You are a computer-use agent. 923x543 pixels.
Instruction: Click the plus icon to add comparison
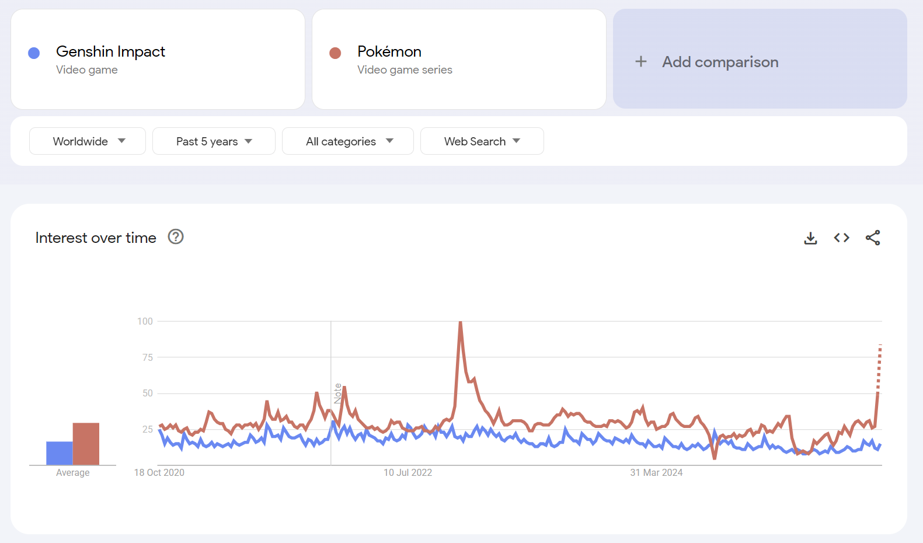click(x=641, y=62)
